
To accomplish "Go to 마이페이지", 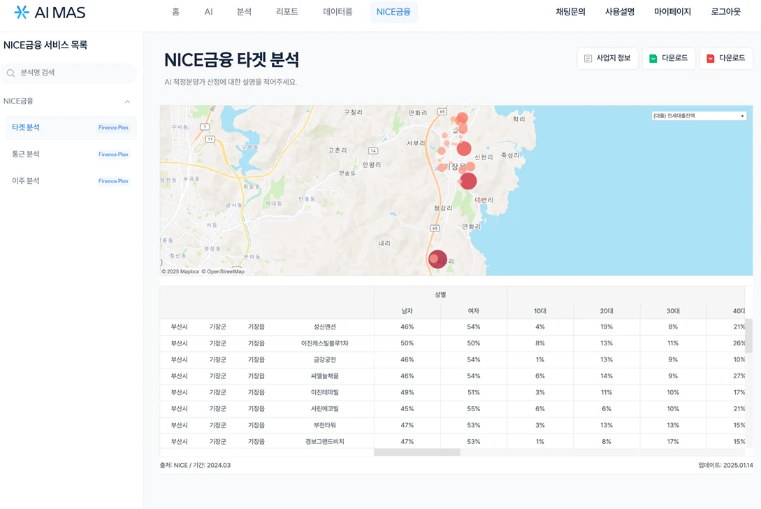I will tap(672, 12).
